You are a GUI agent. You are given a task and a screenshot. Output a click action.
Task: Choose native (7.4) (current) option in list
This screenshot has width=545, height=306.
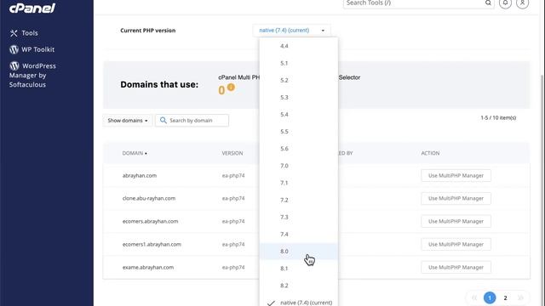point(299,301)
